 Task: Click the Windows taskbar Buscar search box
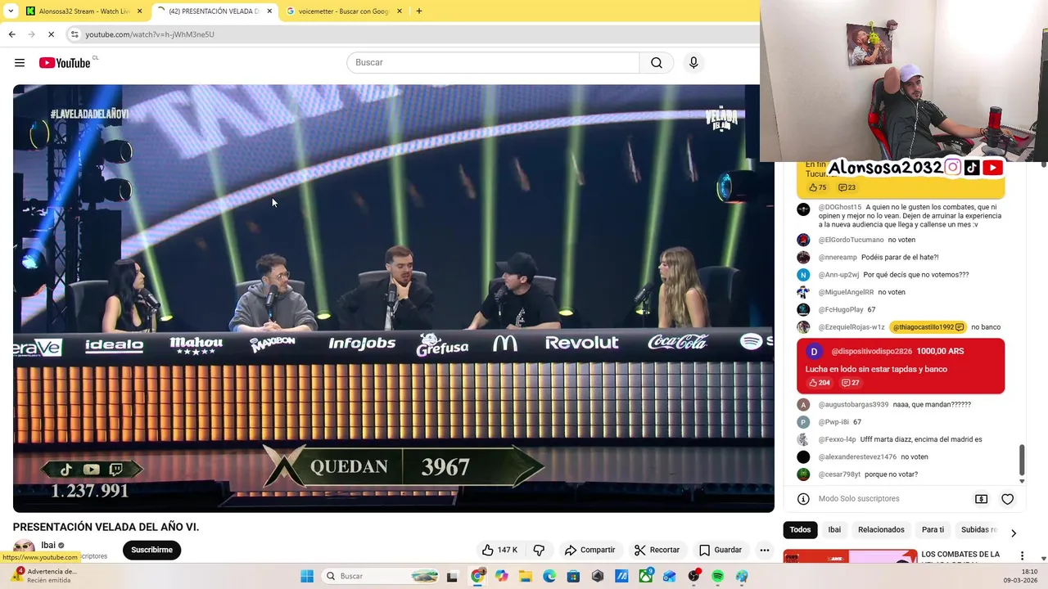[381, 576]
